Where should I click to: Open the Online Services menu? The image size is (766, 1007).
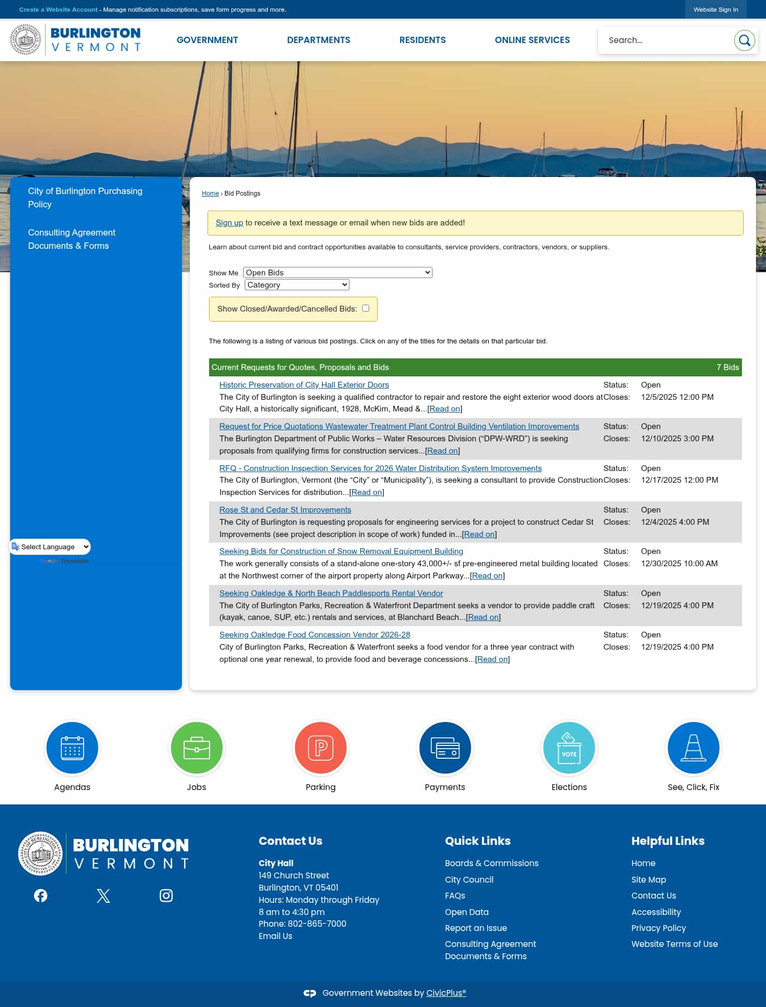click(532, 40)
